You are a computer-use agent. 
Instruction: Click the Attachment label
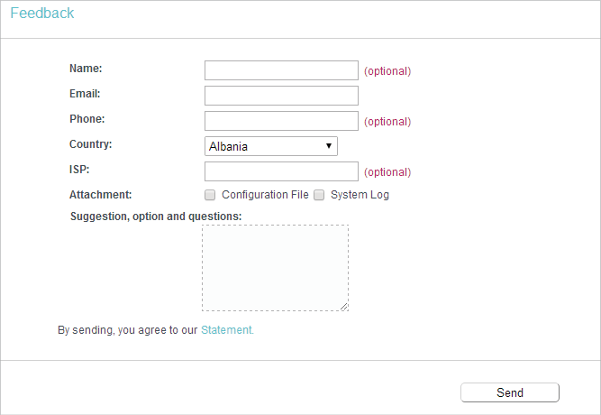pyautogui.click(x=100, y=195)
